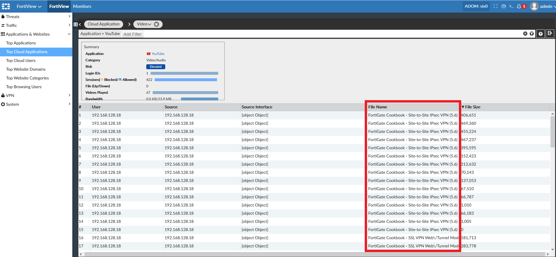Click the funnel filter icon
This screenshot has height=257, width=556.
coord(532,34)
